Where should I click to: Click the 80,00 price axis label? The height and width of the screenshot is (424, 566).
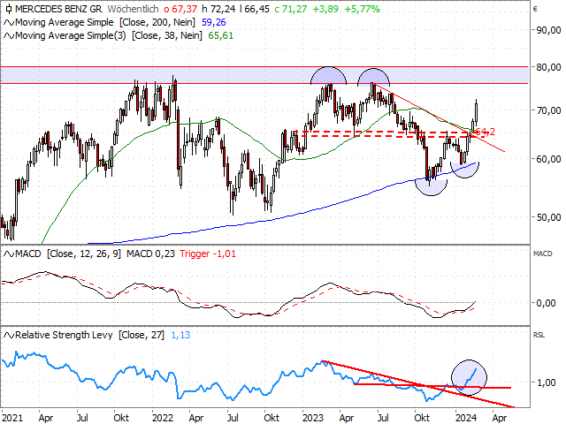(x=548, y=67)
